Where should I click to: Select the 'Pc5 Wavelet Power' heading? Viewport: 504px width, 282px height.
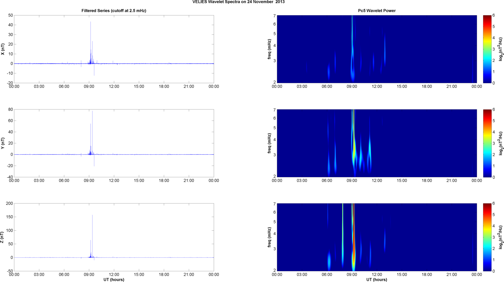[x=377, y=11]
